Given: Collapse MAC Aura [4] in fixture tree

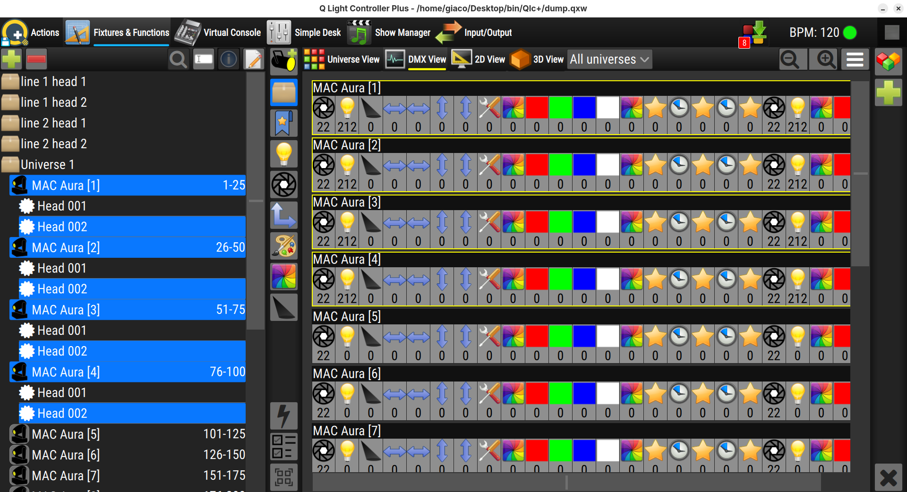Looking at the screenshot, I should click(128, 373).
